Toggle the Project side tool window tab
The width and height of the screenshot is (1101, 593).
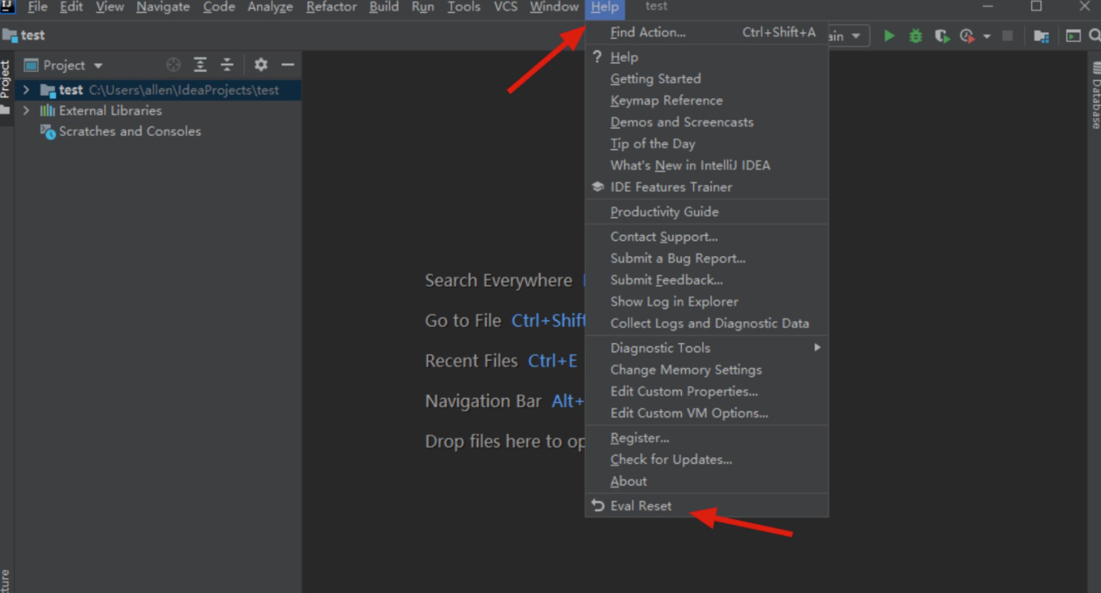coord(6,80)
